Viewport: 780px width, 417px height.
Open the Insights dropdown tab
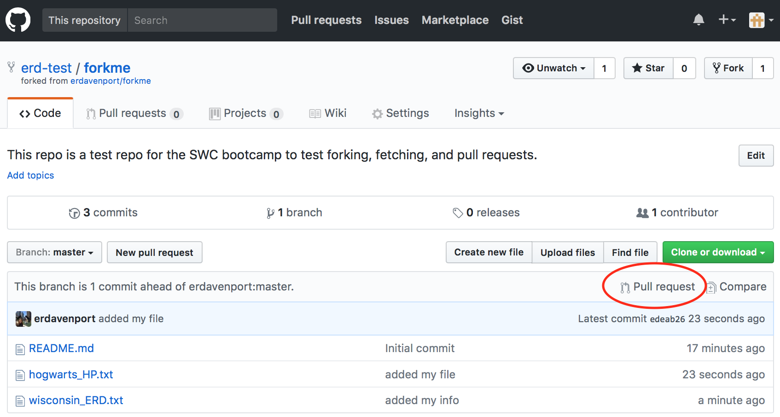click(479, 113)
